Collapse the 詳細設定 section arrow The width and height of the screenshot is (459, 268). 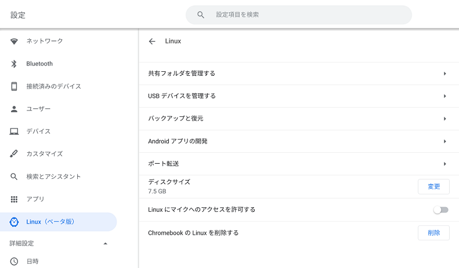point(106,244)
